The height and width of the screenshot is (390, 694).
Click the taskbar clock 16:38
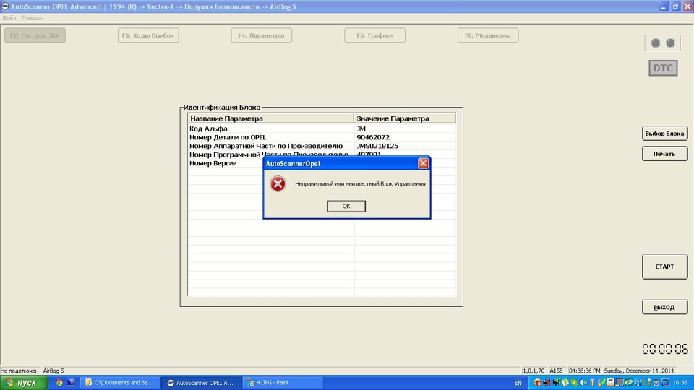click(x=680, y=383)
